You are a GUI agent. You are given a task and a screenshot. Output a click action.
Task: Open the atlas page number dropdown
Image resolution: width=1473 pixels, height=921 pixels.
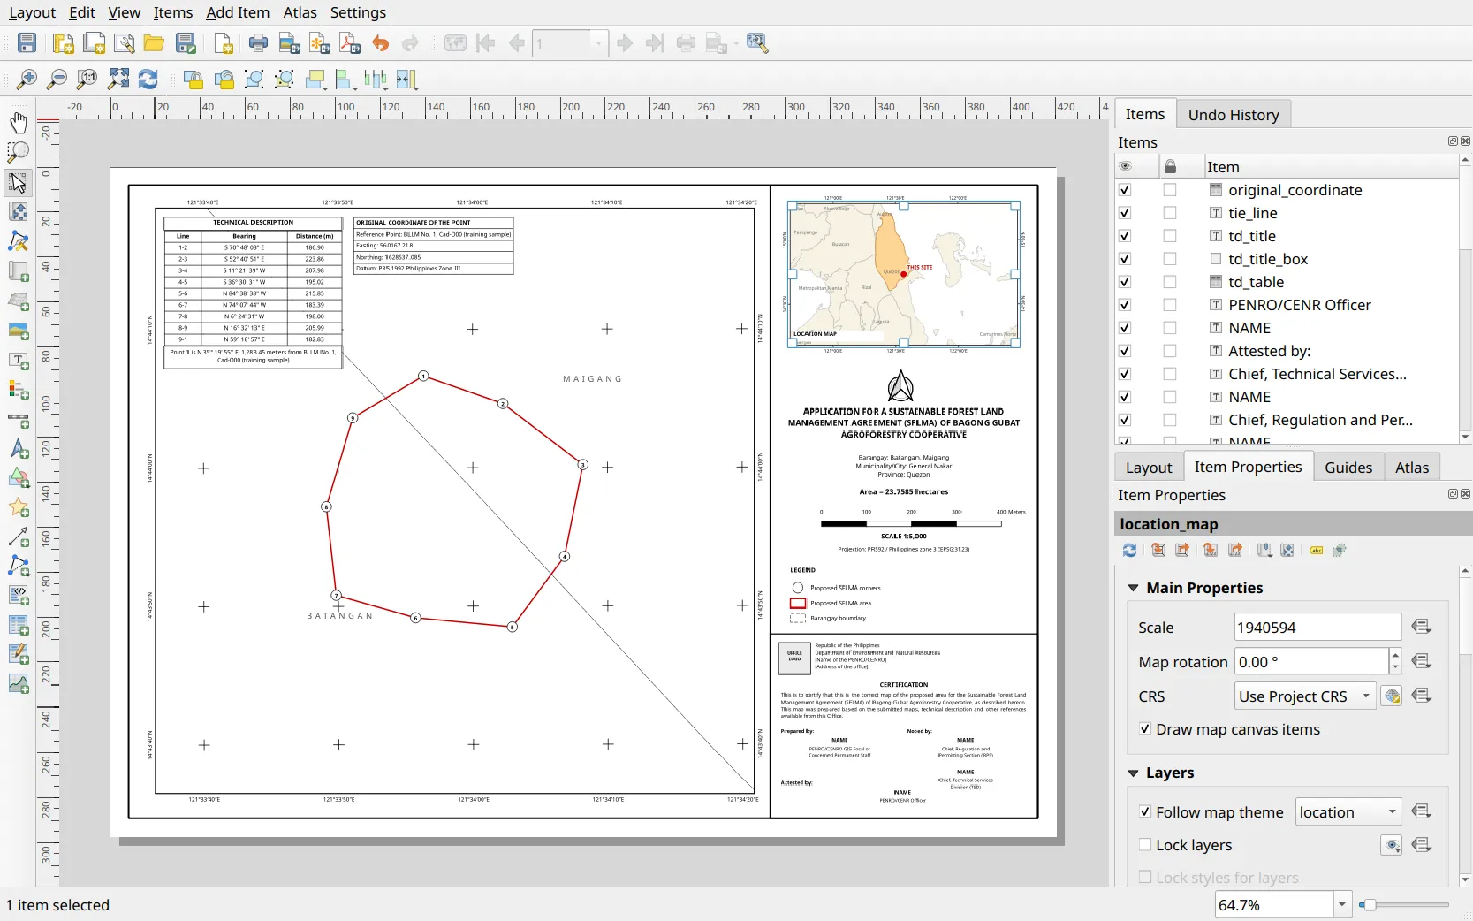point(599,43)
